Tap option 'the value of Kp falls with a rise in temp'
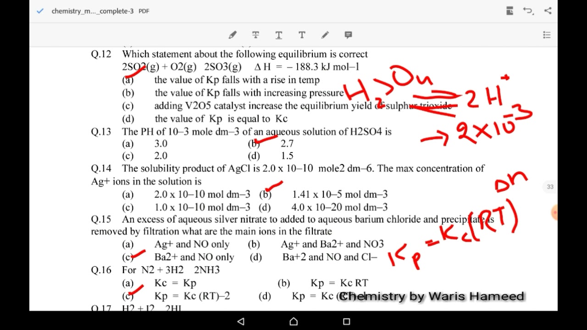Screen dimensions: 587x330 coord(237,80)
